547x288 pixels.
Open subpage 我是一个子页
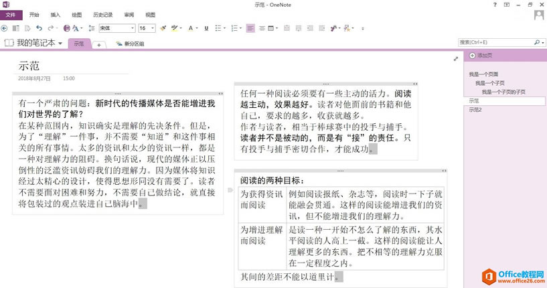point(490,83)
